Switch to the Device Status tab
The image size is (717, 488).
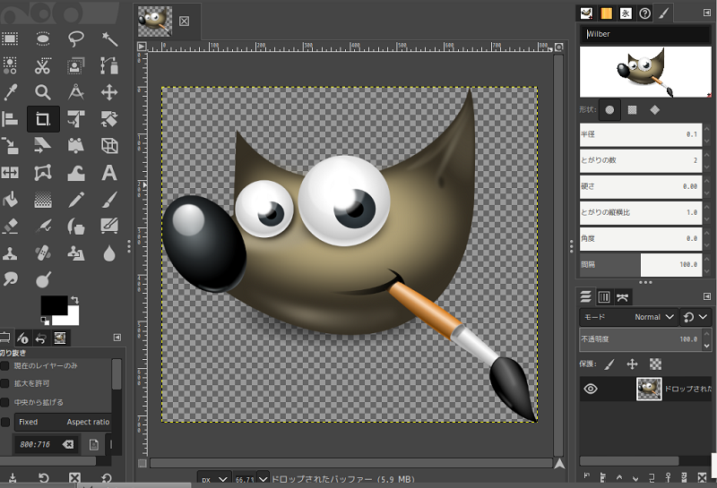[x=22, y=338]
